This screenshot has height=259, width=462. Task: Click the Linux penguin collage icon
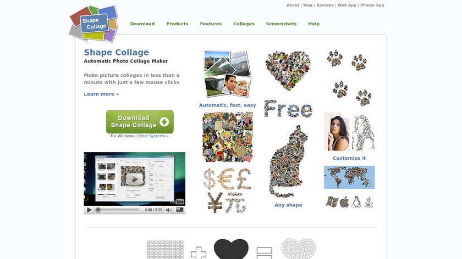tap(356, 202)
